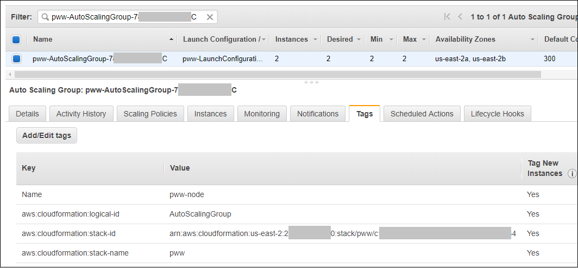Click the Key column header in tags table
The image size is (578, 268).
click(x=28, y=168)
